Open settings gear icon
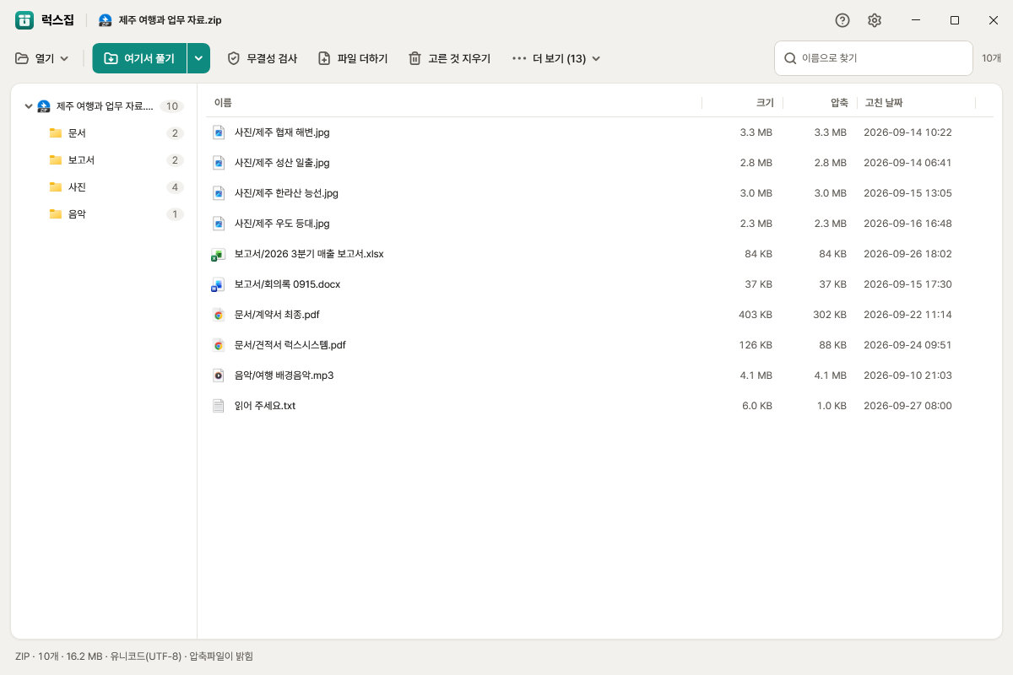Viewport: 1013px width, 675px height. click(875, 20)
